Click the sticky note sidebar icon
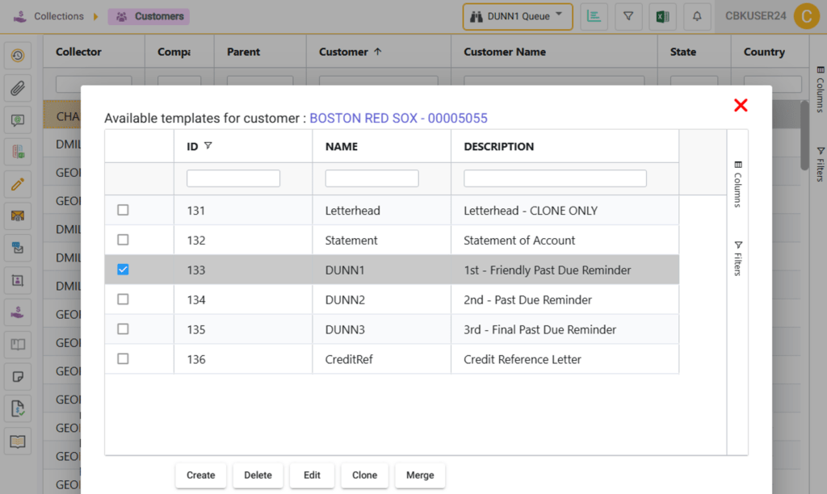 (18, 377)
